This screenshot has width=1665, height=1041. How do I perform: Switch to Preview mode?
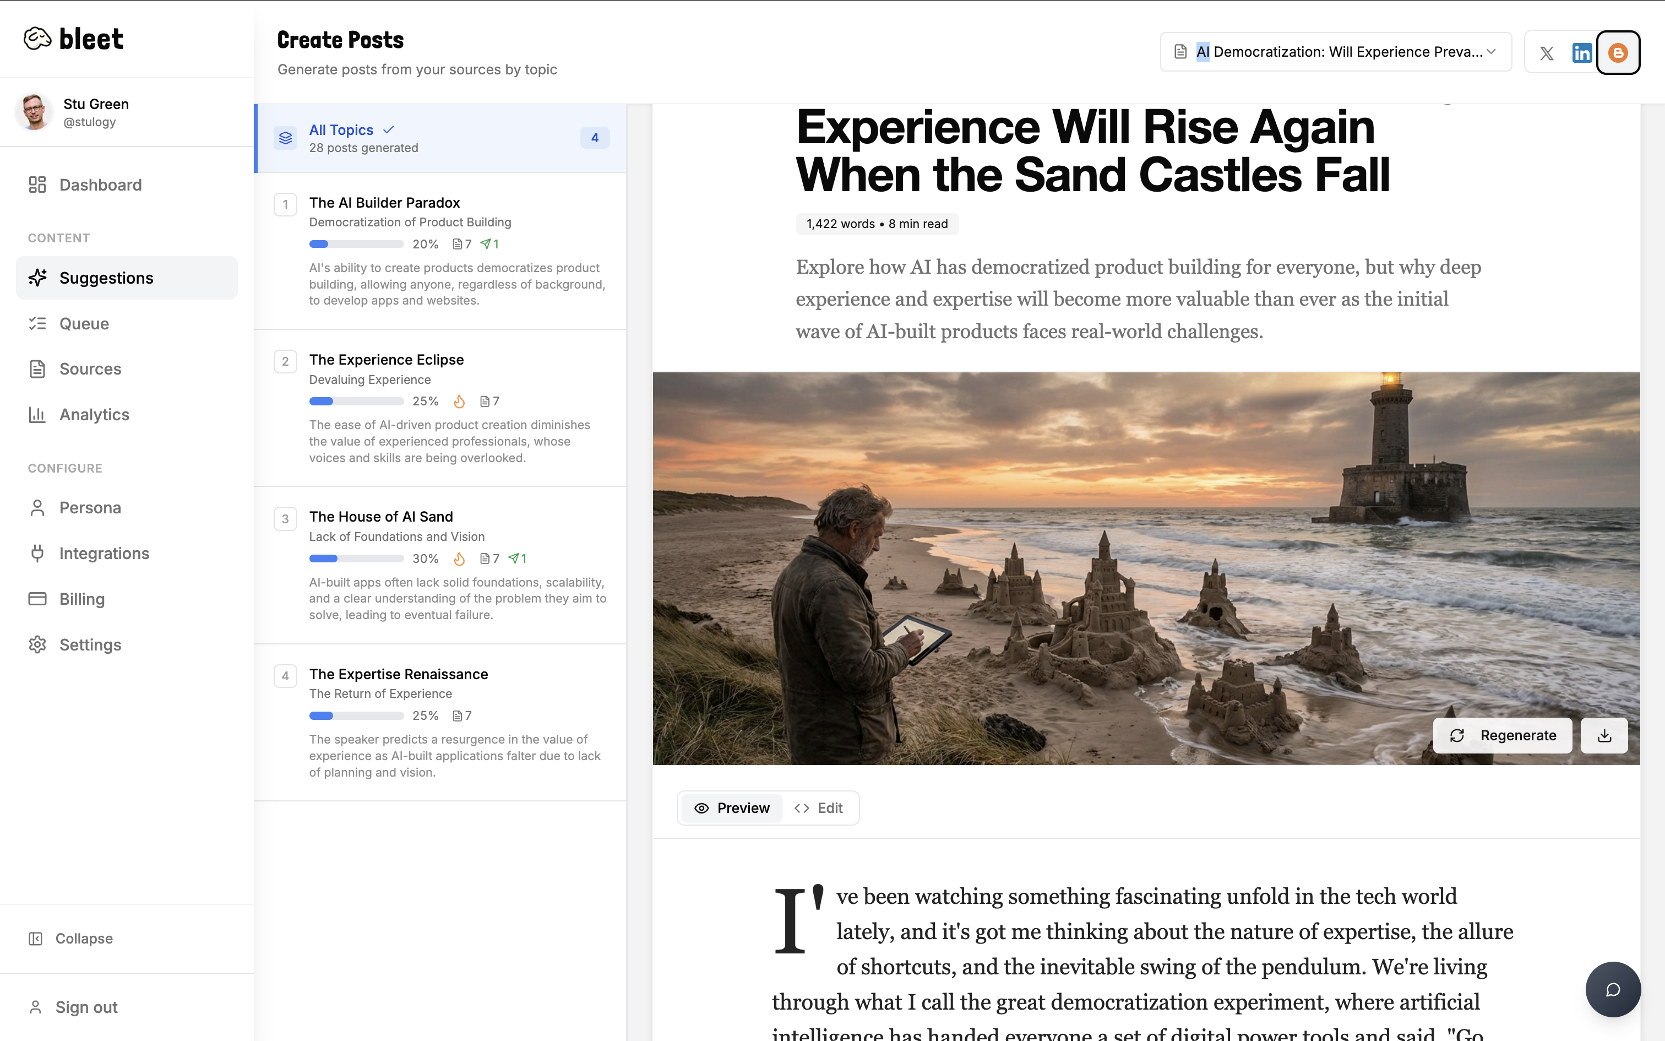(731, 807)
